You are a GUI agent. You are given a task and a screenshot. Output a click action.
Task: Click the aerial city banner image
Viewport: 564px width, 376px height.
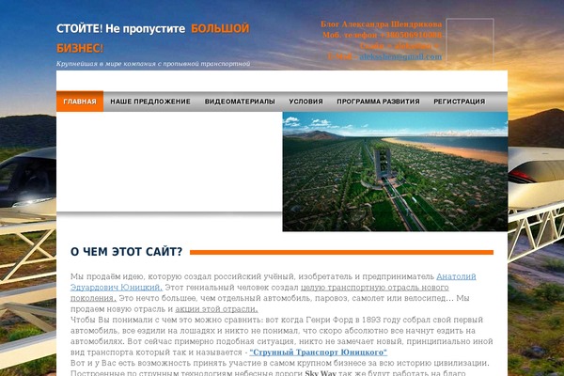coord(395,171)
